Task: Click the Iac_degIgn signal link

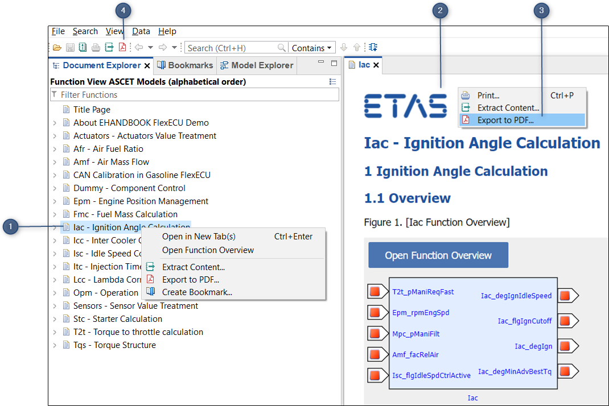Action: point(533,346)
